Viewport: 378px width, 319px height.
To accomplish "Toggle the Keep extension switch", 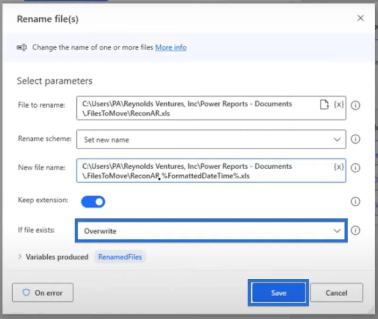I will pos(93,202).
